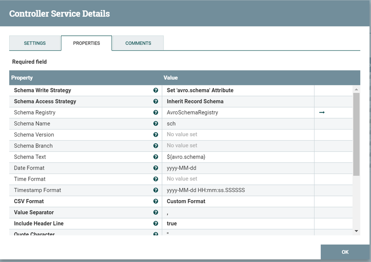
Task: Select the Properties tab
Action: click(x=86, y=43)
